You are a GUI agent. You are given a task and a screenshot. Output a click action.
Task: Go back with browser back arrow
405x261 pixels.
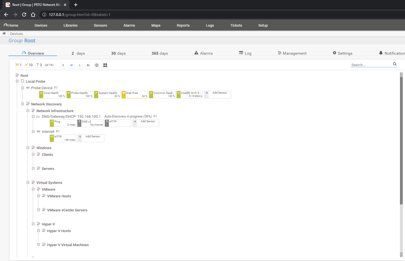pos(6,15)
